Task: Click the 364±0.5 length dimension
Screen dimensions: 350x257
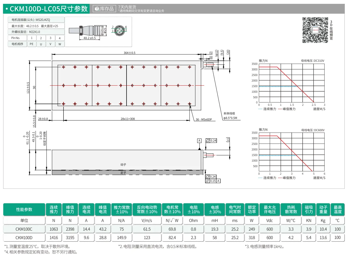Action: [x=130, y=52]
